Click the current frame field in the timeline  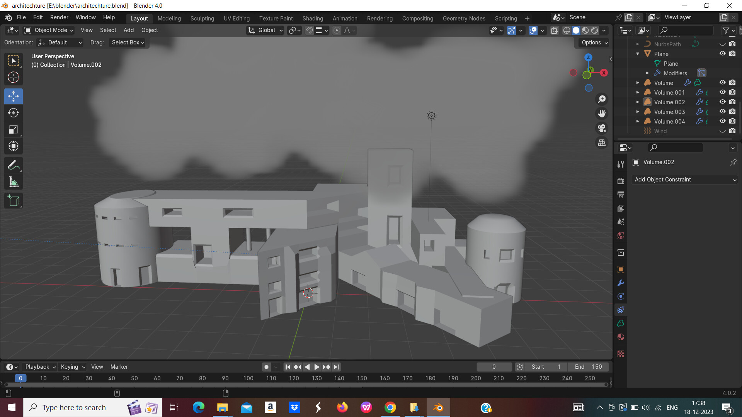[x=494, y=366]
